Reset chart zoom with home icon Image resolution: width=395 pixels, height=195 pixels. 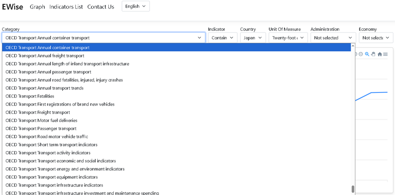point(380,54)
